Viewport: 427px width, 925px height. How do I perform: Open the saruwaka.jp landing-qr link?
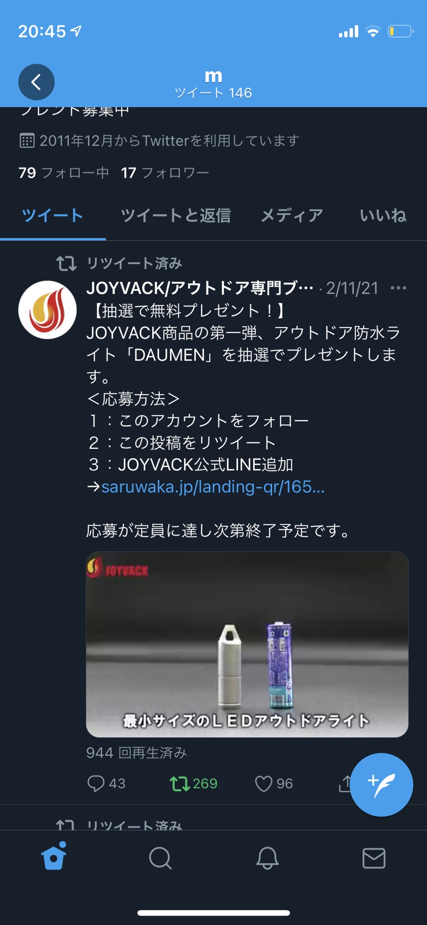[213, 487]
